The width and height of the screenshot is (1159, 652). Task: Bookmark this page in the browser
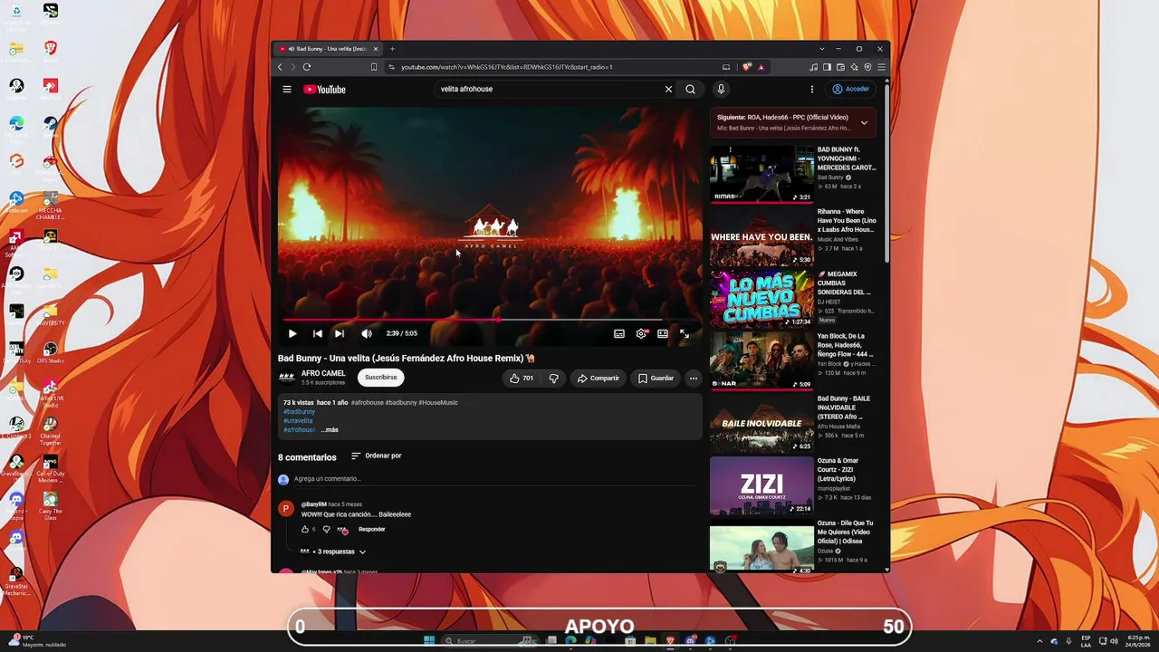(x=373, y=67)
